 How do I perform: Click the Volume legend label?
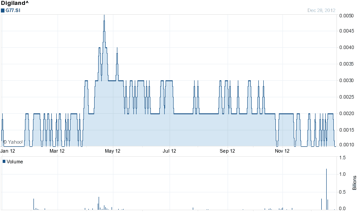coord(15,162)
